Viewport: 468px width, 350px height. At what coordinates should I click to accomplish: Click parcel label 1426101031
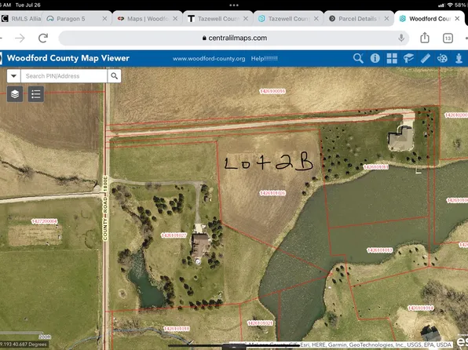click(x=376, y=167)
